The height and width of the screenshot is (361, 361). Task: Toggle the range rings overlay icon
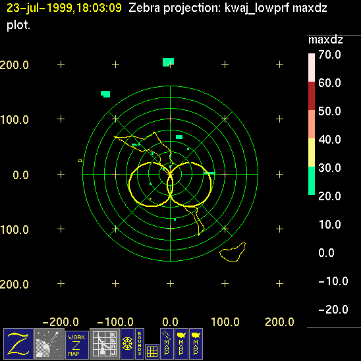pos(127,344)
